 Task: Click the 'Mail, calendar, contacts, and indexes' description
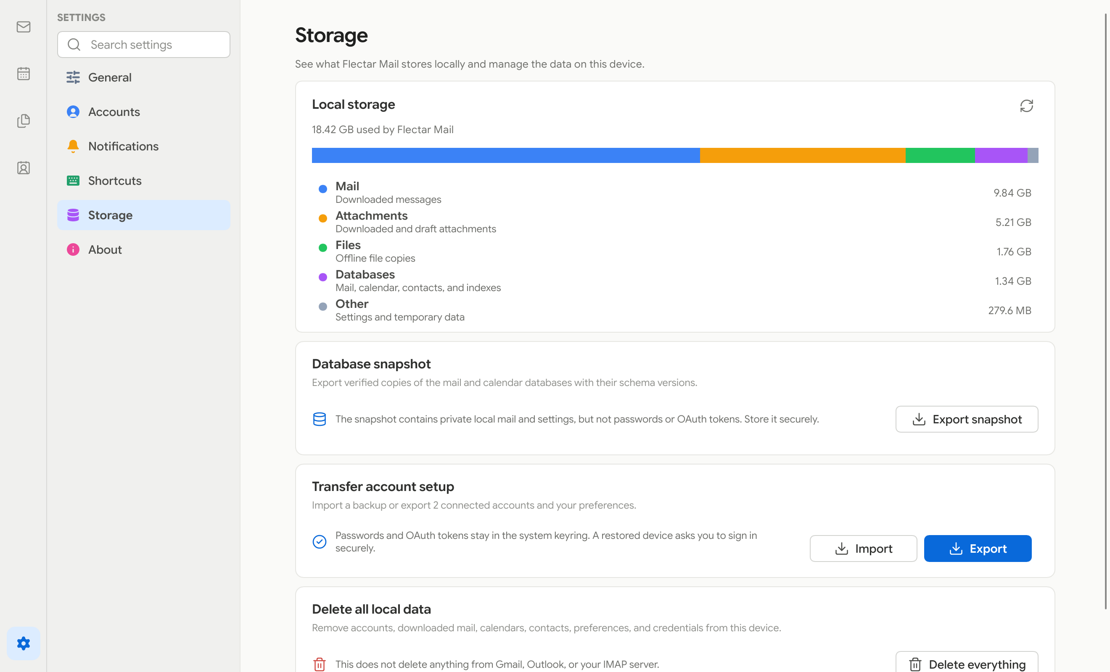418,288
